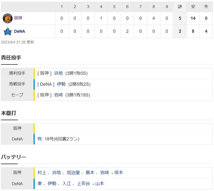Open starting pitcher 村上 in battery list
The height and width of the screenshot is (191, 214).
coord(42,173)
